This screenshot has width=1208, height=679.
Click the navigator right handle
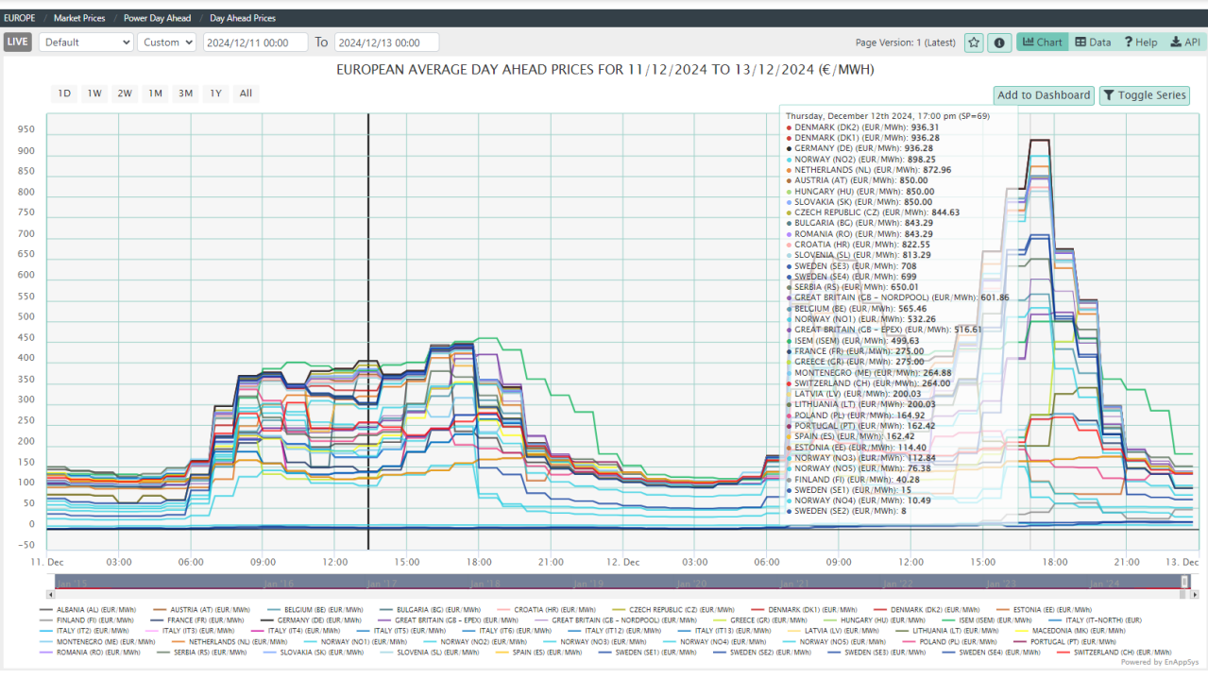(x=1184, y=582)
